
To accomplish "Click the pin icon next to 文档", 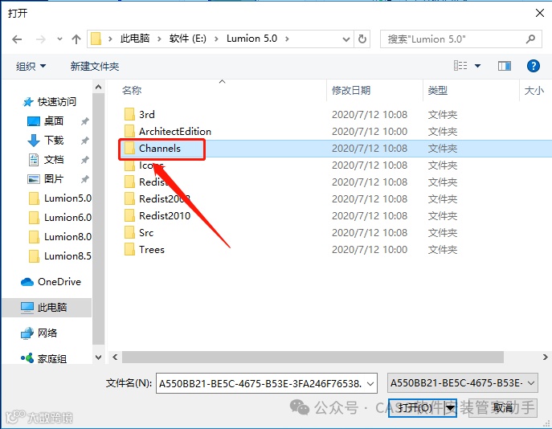I will coord(84,160).
